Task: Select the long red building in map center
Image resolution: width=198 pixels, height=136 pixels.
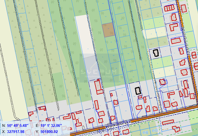Action: tap(99, 87)
